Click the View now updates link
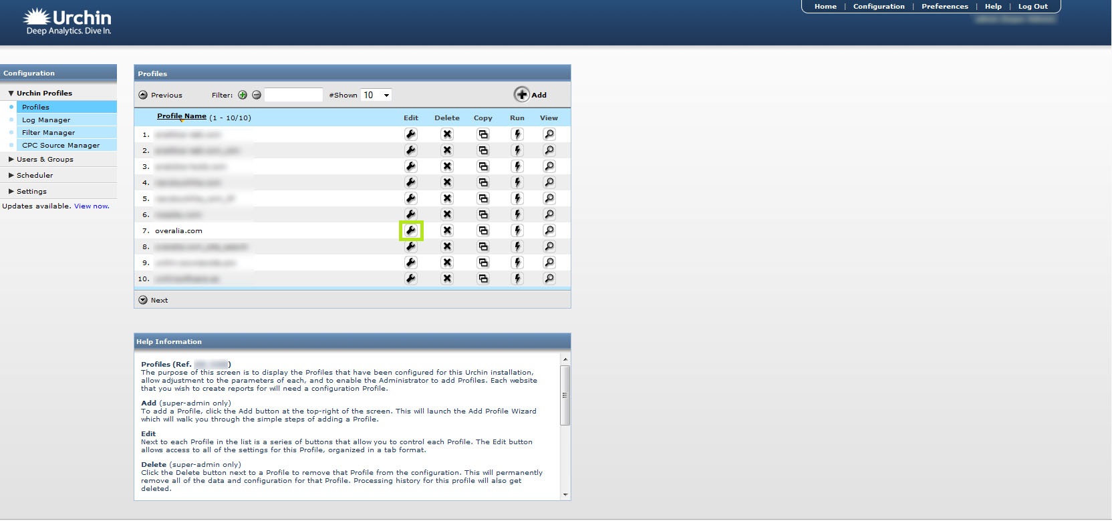 pos(92,206)
